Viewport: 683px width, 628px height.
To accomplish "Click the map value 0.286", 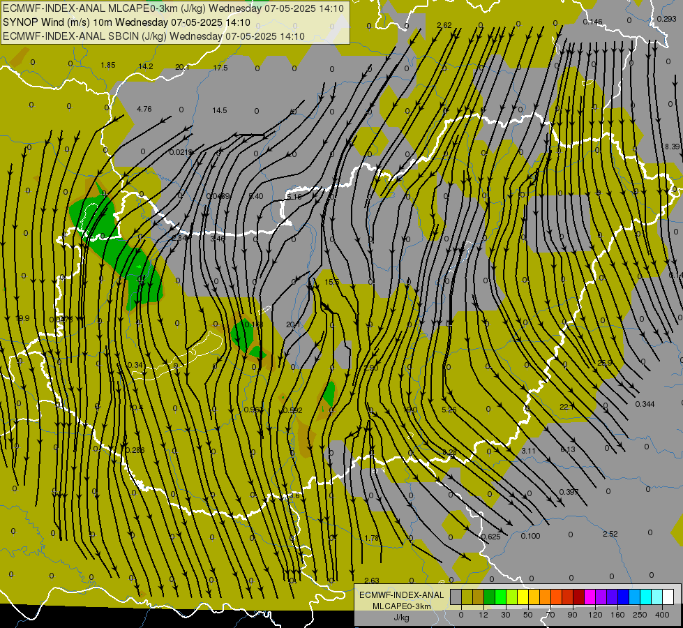I will pos(135,451).
